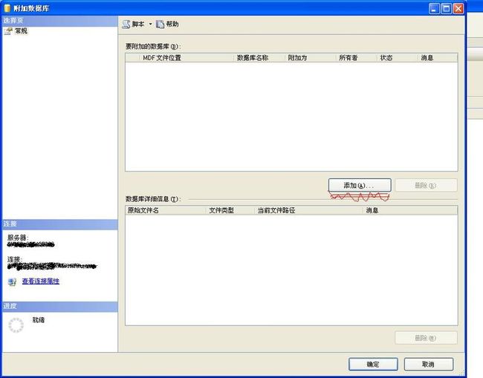Click the 就绪 progress spinner icon
The width and height of the screenshot is (483, 378).
pos(16,325)
